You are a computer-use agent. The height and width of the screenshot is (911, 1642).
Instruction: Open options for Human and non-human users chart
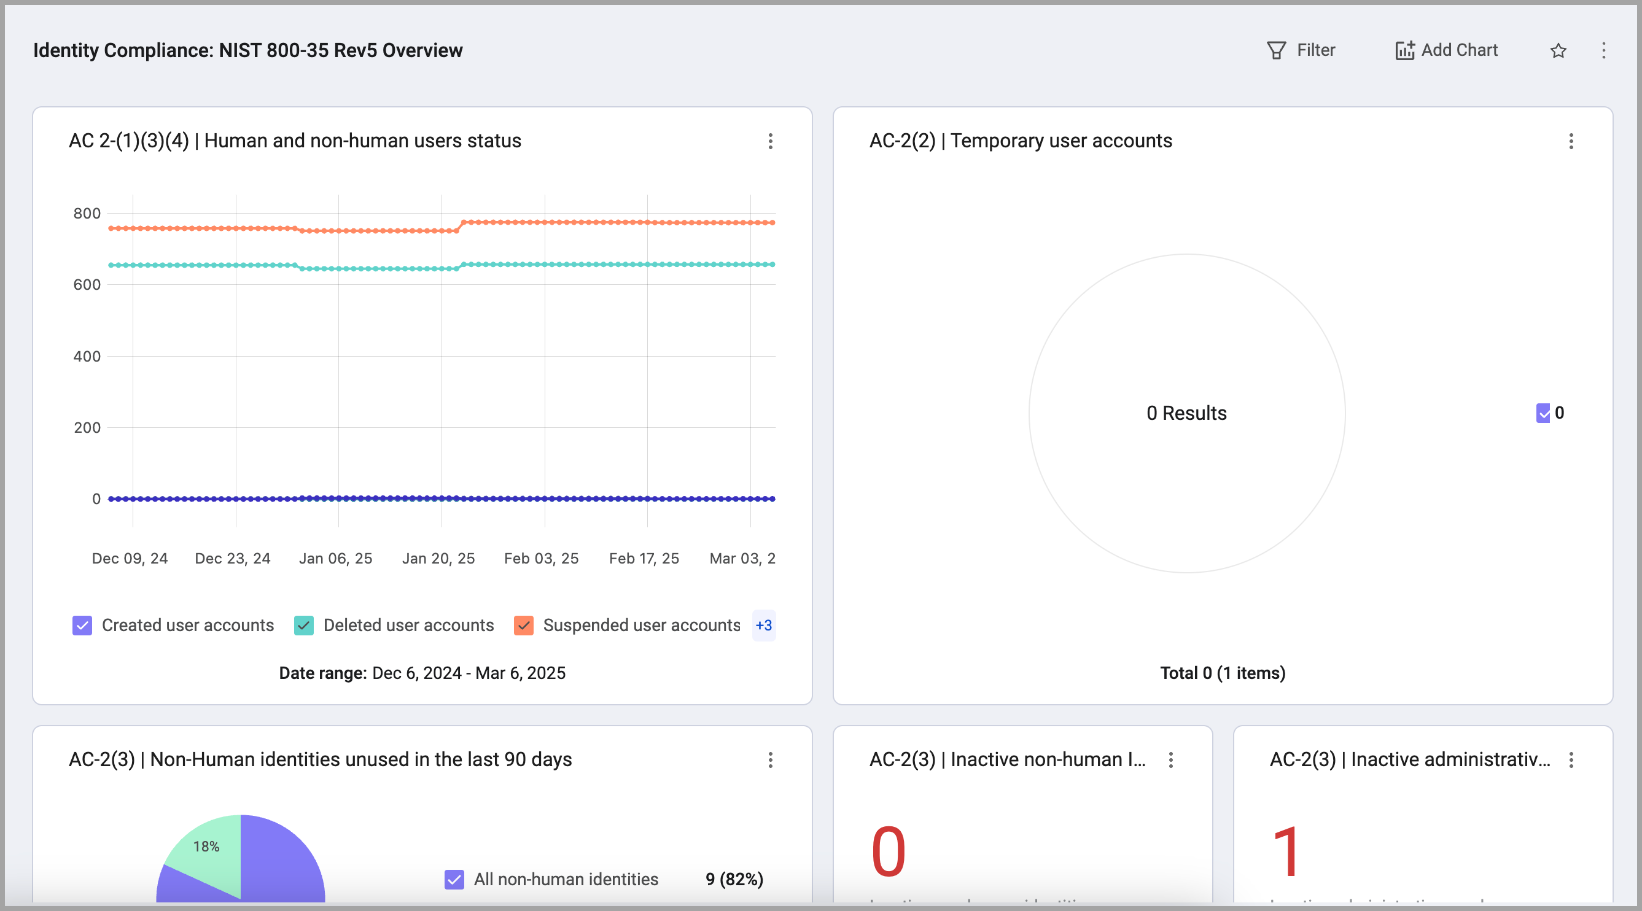coord(770,141)
